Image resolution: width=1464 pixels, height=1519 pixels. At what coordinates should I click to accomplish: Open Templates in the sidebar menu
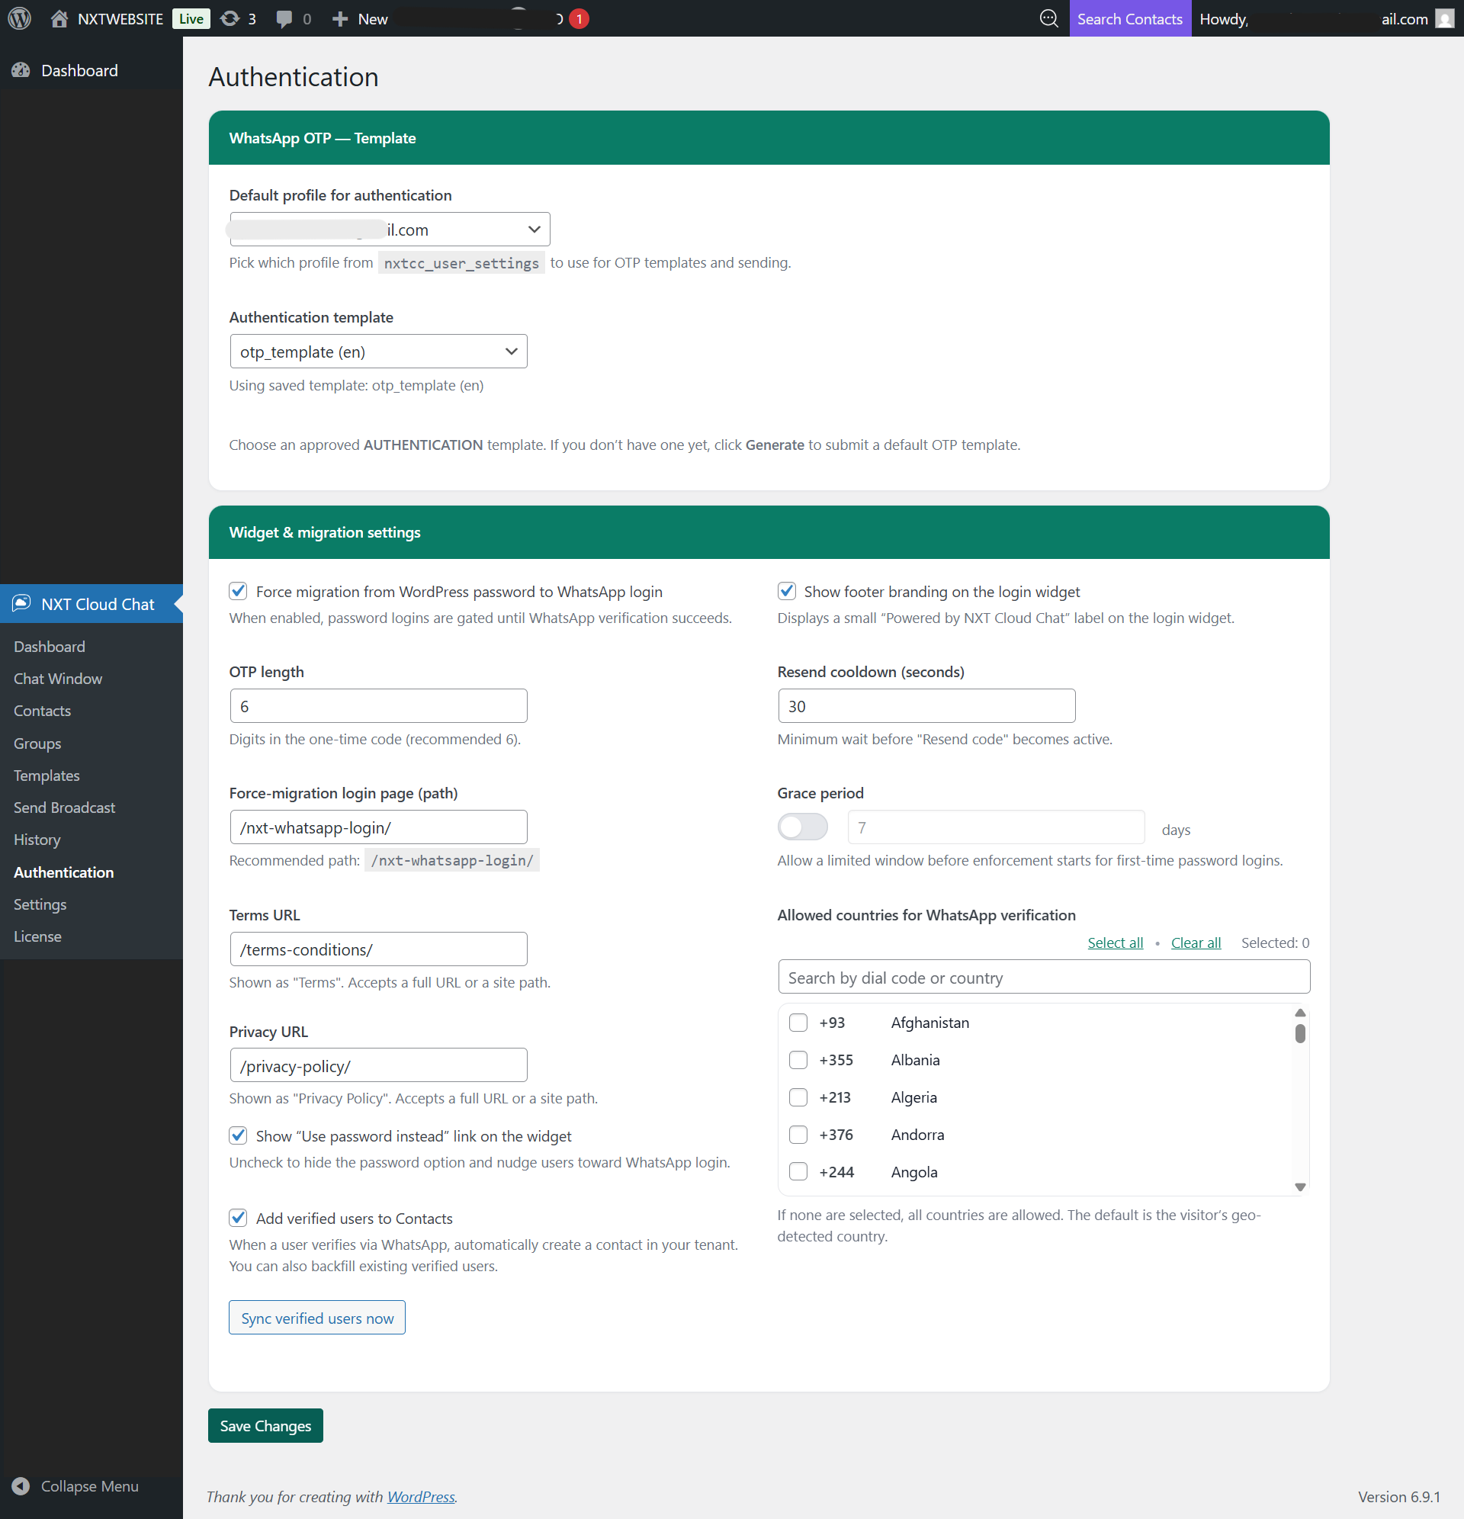tap(47, 775)
